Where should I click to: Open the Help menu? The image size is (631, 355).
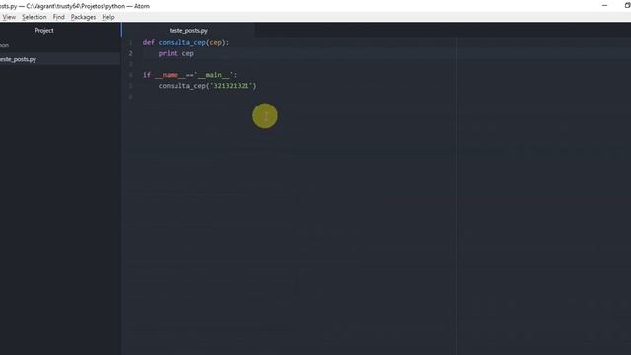coord(108,17)
